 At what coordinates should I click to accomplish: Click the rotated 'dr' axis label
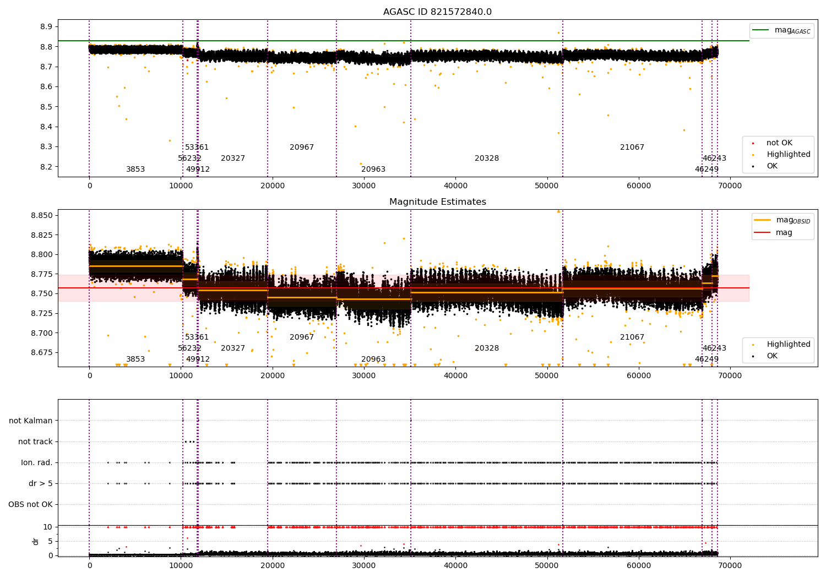click(36, 541)
